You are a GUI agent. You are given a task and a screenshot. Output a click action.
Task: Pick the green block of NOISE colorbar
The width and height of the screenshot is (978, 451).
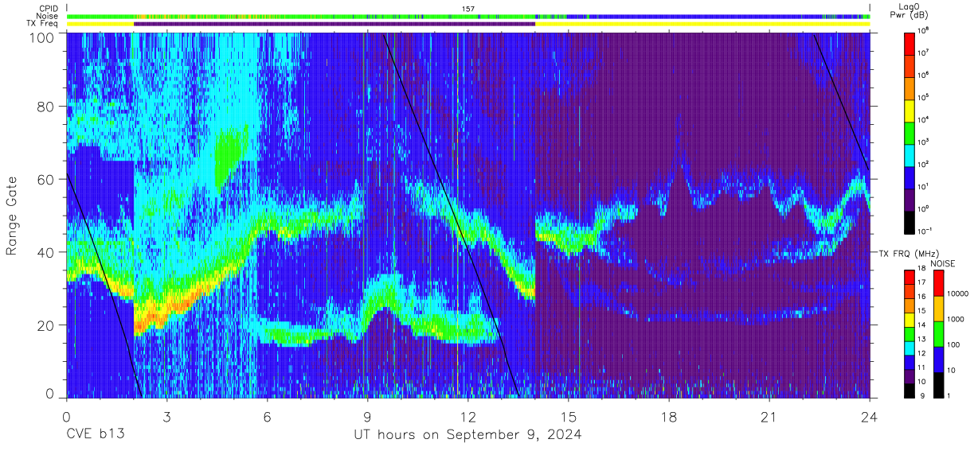pyautogui.click(x=937, y=333)
